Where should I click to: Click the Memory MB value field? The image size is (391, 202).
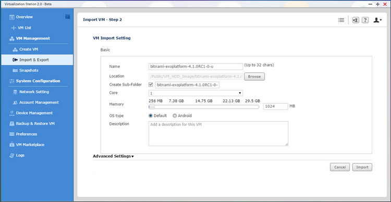[x=276, y=106]
